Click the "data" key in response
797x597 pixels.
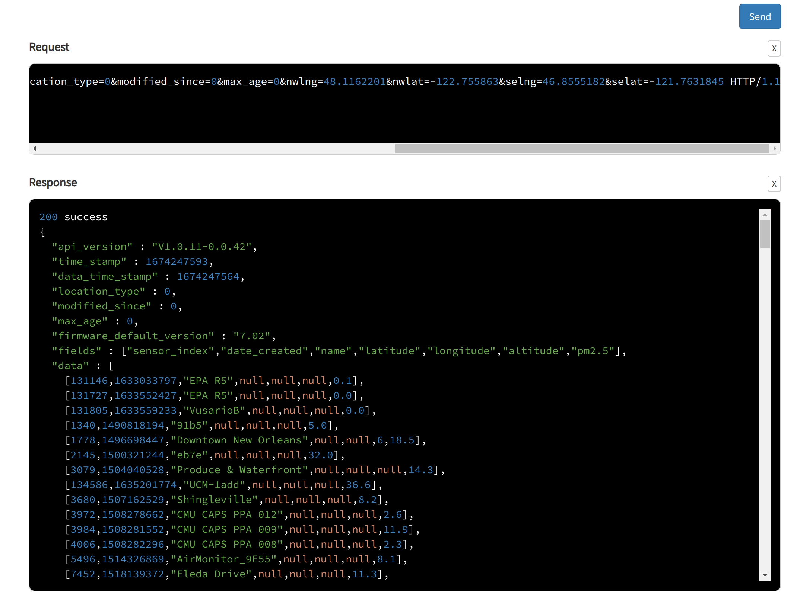point(70,366)
